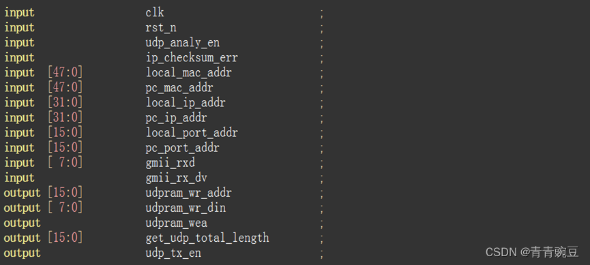Click the ip_checksum_err identifier
Viewport: 590px width, 265px height.
tap(192, 57)
